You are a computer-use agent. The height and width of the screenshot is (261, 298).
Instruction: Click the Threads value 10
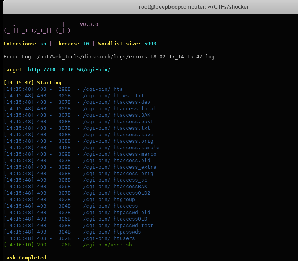pyautogui.click(x=86, y=44)
